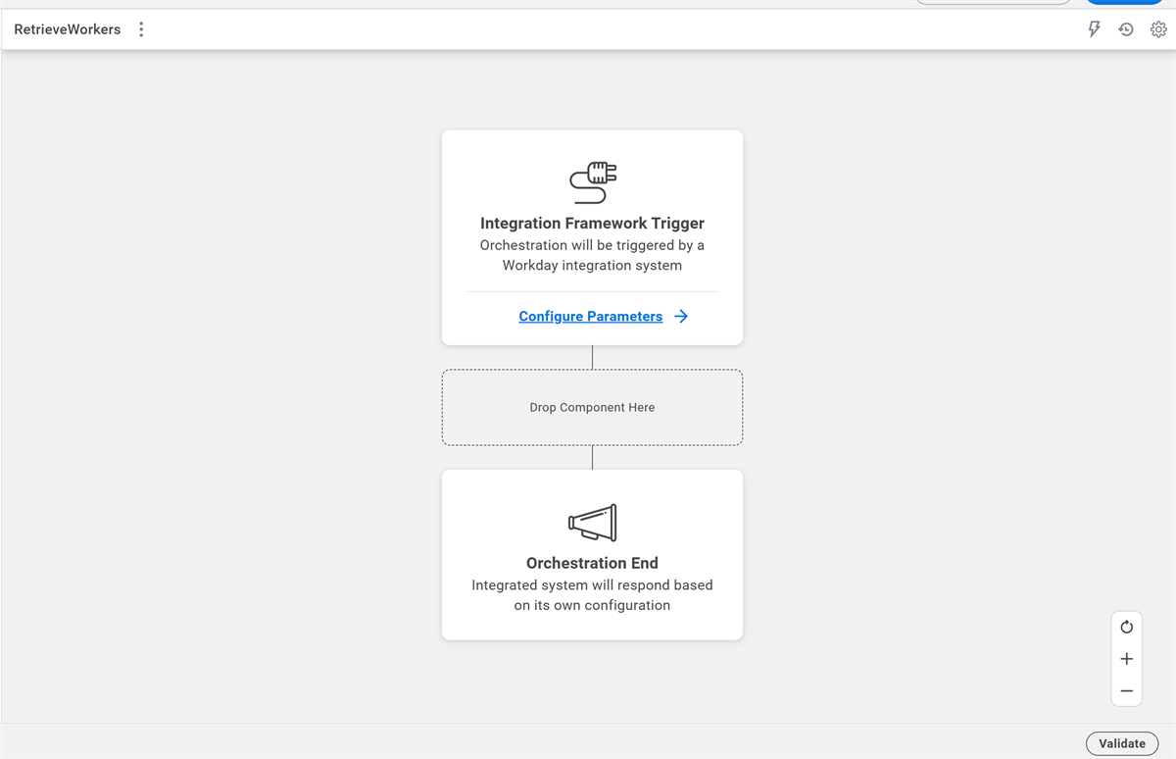Screen dimensions: 1176x759
Task: Click the partially visible outlined button at top
Action: coord(993,2)
